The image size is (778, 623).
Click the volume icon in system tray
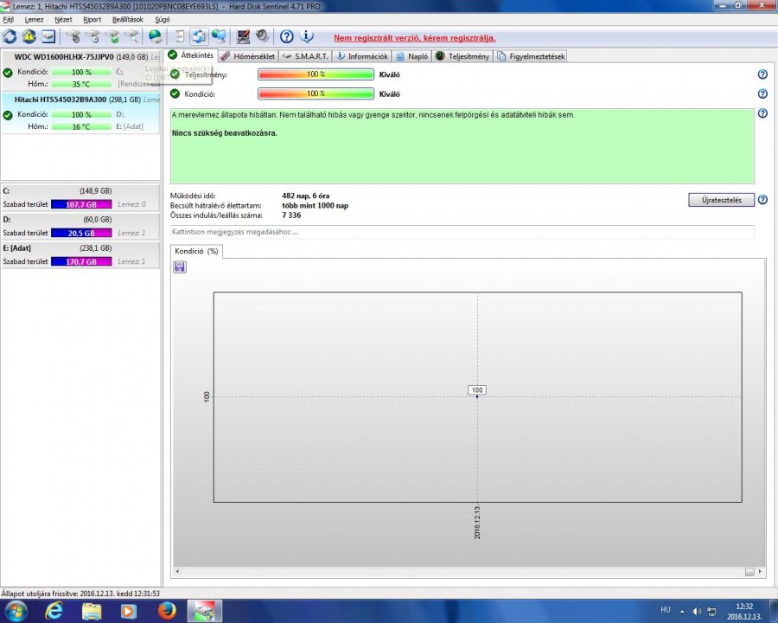click(697, 611)
